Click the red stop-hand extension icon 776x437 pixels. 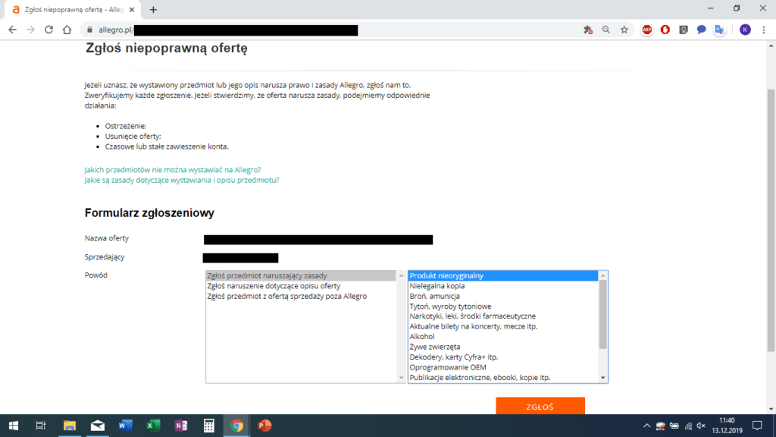click(665, 30)
